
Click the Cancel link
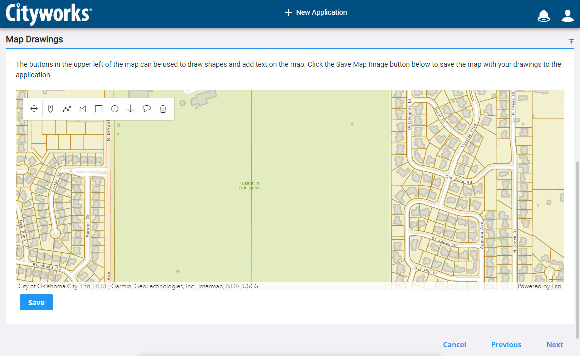(454, 345)
